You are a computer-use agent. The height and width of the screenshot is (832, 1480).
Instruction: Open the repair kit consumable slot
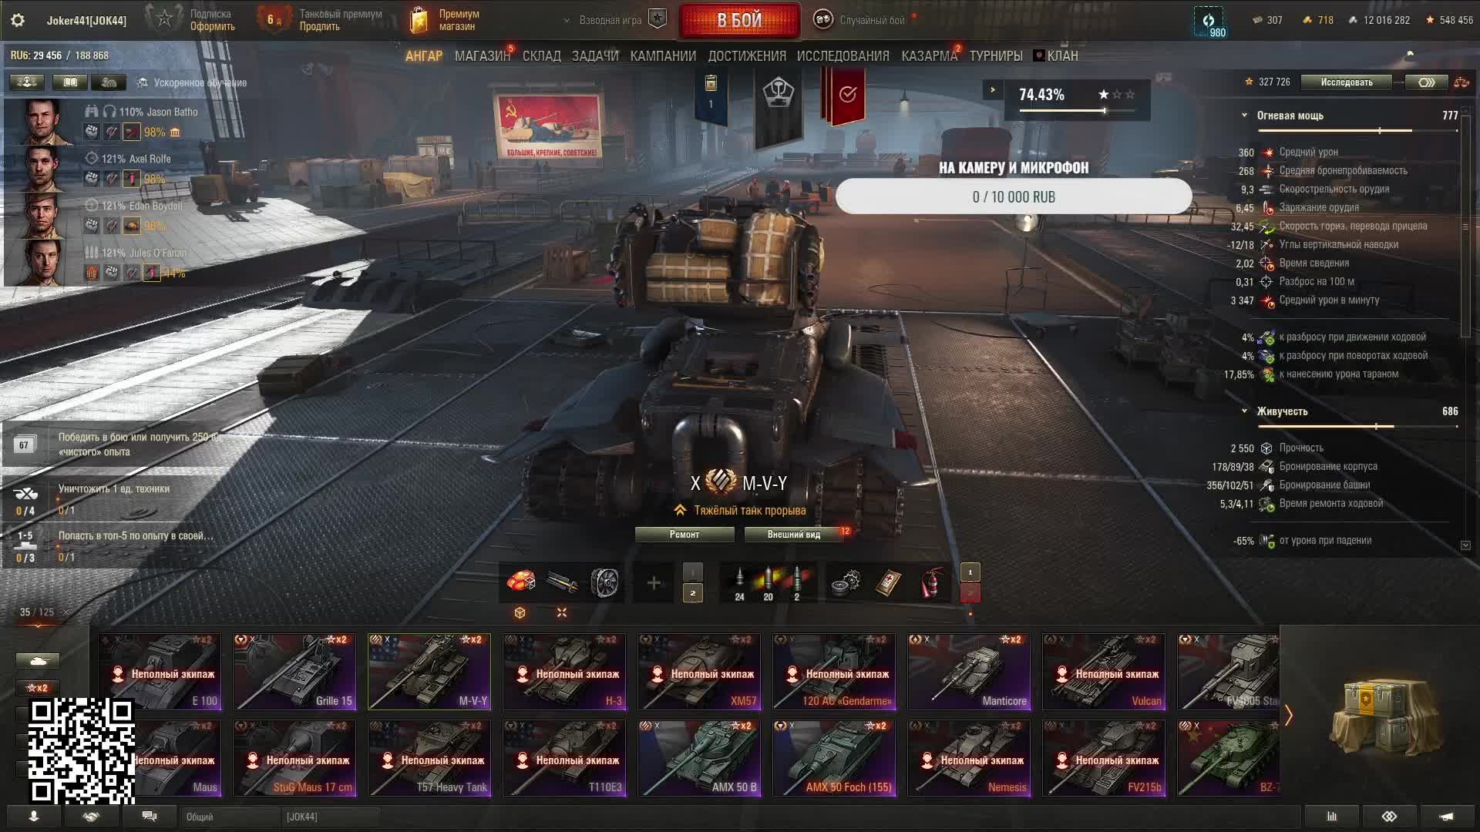click(x=846, y=582)
